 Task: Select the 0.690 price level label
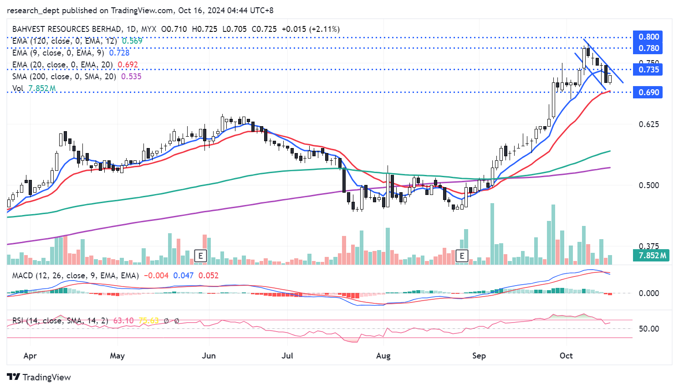coord(648,92)
